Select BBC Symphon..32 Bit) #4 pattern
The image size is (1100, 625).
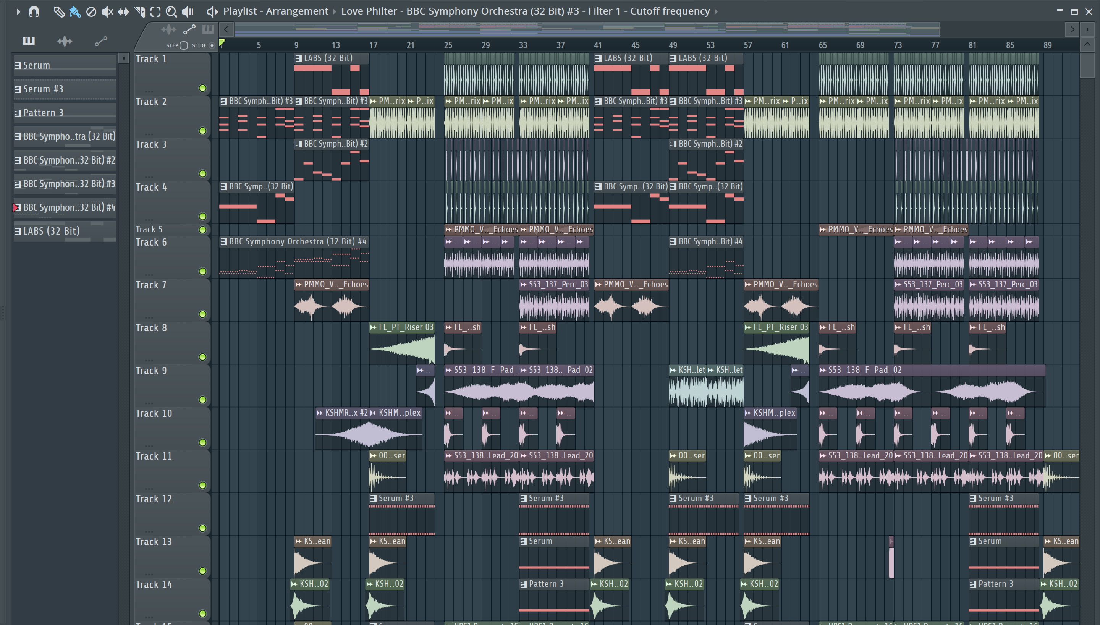coord(65,207)
